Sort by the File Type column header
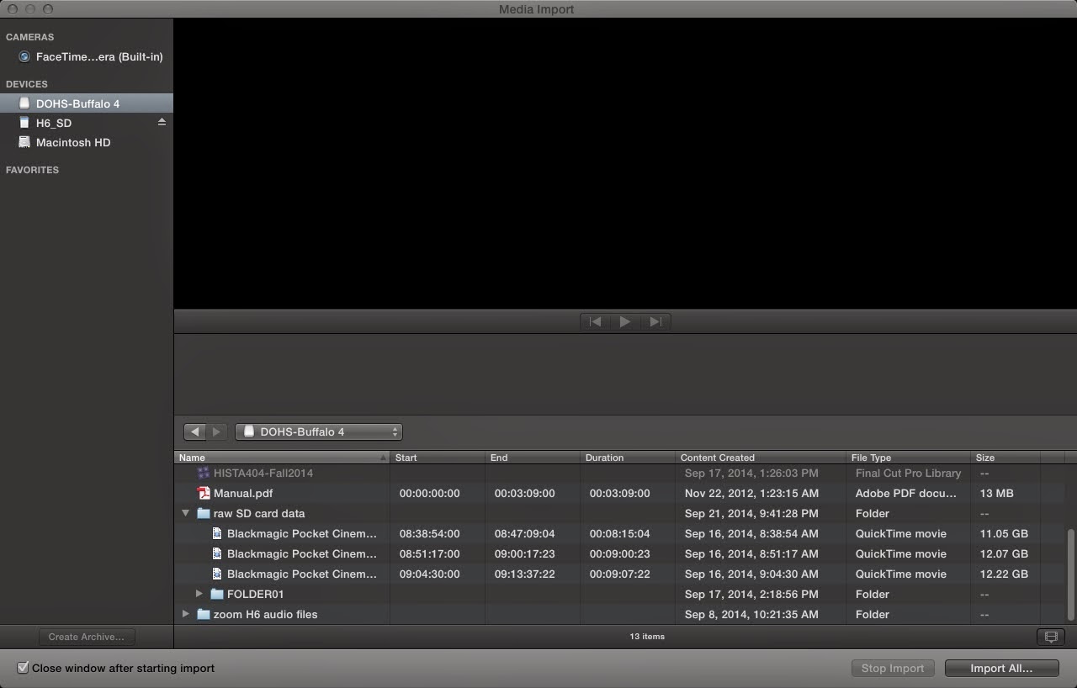Viewport: 1077px width, 688px height. pyautogui.click(x=909, y=458)
